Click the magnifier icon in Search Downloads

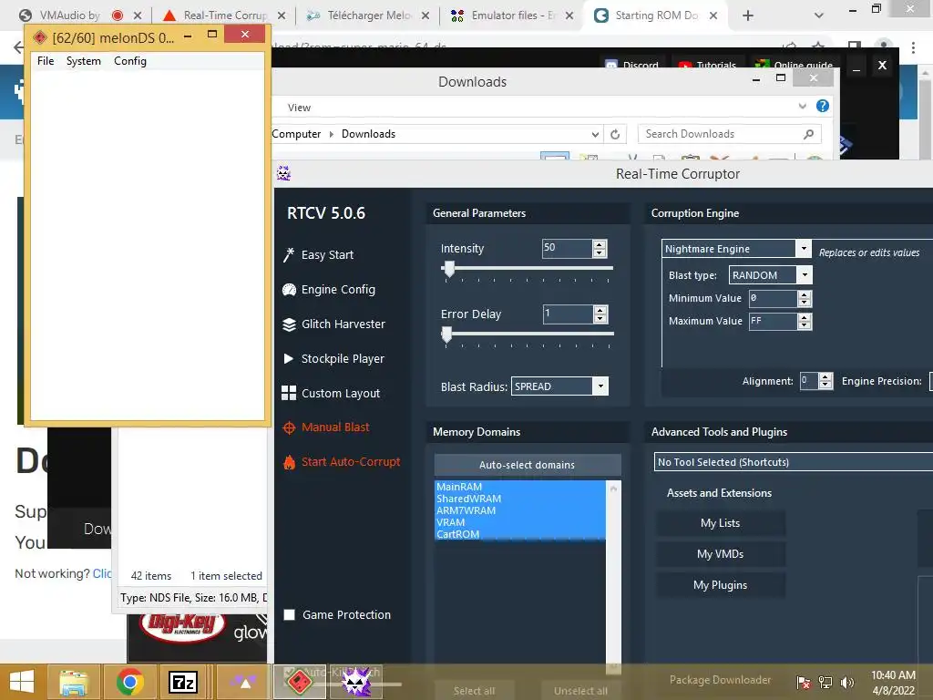click(x=808, y=134)
